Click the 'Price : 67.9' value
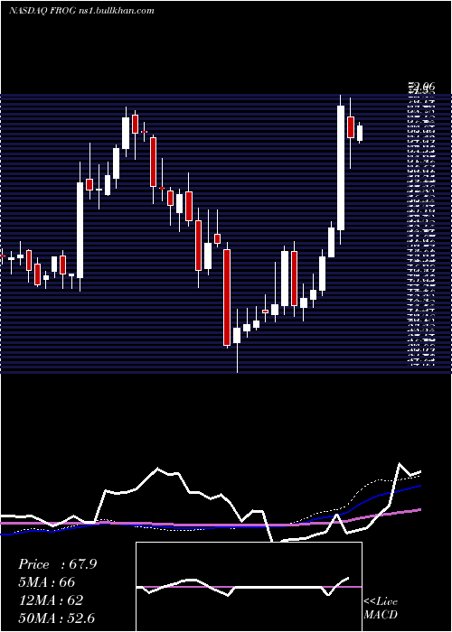The width and height of the screenshot is (452, 632). [57, 564]
